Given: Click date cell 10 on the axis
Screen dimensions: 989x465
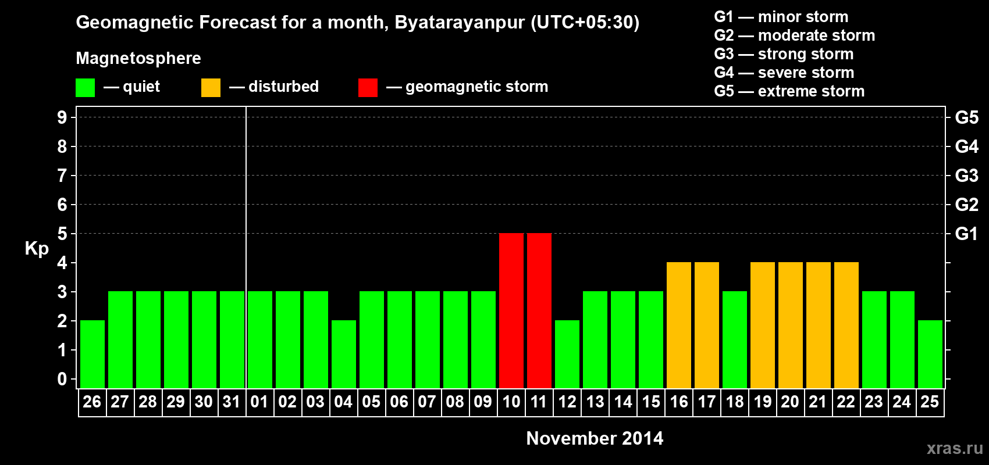Looking at the screenshot, I should (x=511, y=402).
